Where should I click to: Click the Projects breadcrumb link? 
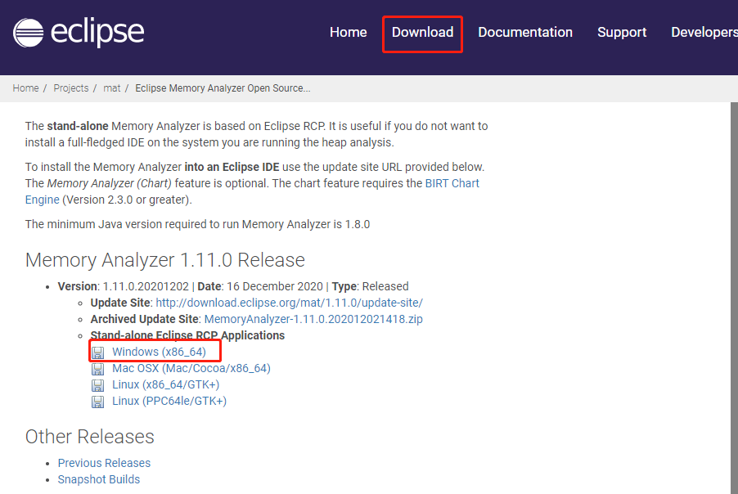[x=71, y=88]
